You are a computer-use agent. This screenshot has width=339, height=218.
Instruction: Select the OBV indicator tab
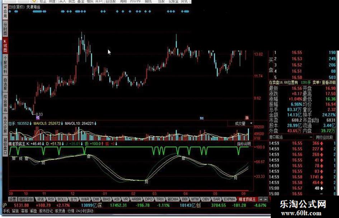tap(206, 199)
